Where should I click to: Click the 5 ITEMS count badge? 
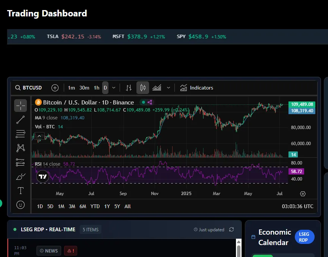(x=91, y=229)
